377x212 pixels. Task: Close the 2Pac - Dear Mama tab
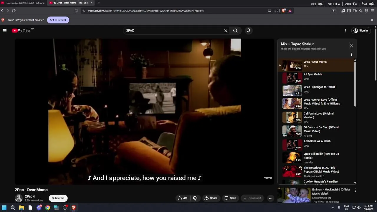91,3
